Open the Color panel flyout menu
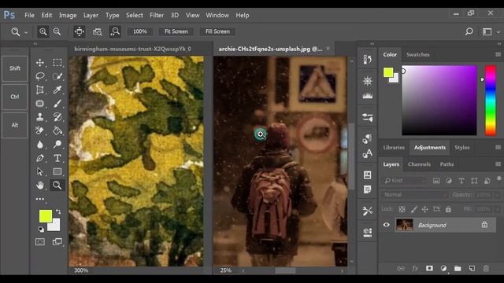Viewport: 504px width, 283px height. (498, 54)
